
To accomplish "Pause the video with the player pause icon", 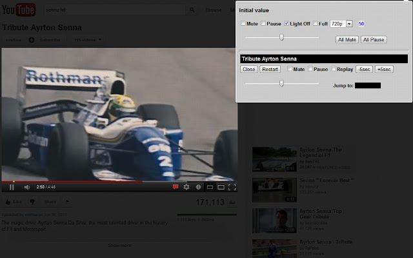I will click(12, 187).
